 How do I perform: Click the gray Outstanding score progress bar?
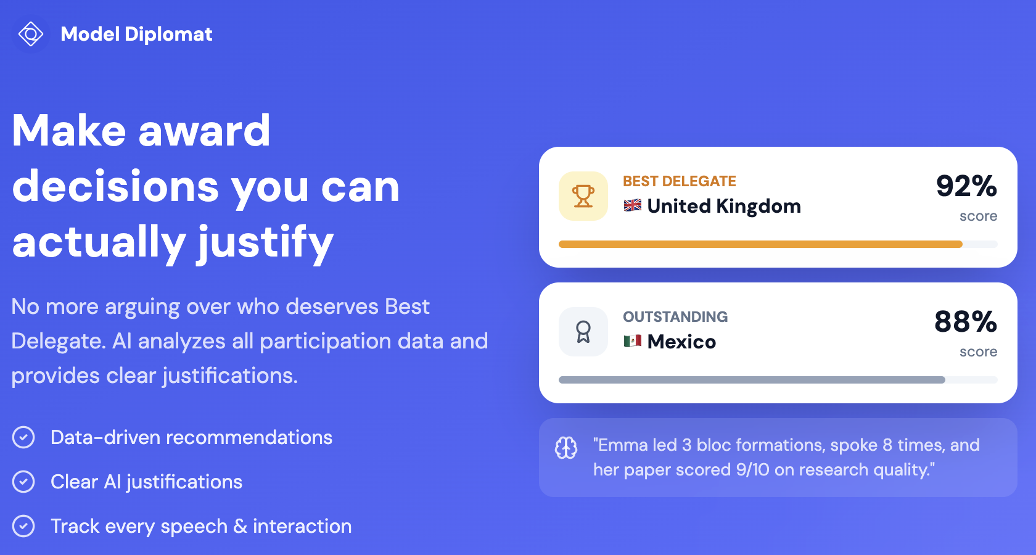pos(751,380)
